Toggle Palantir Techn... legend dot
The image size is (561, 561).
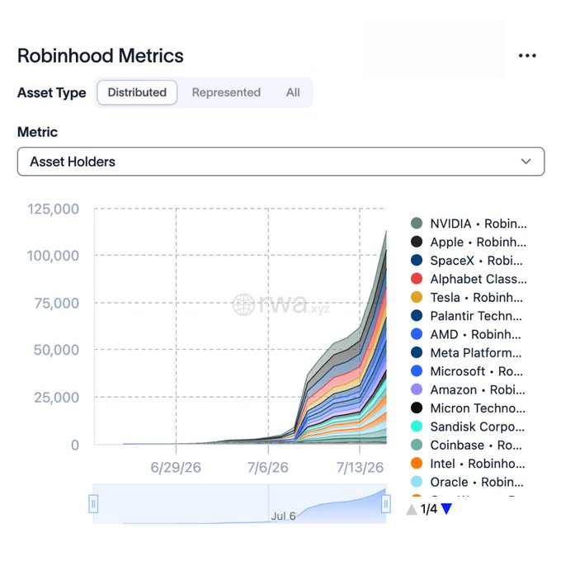click(417, 315)
